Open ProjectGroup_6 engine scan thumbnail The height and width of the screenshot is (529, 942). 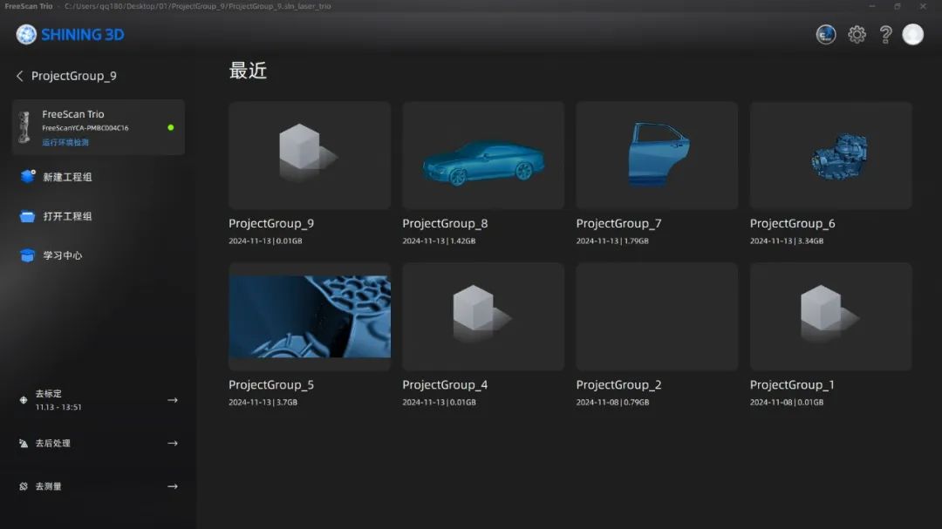830,156
